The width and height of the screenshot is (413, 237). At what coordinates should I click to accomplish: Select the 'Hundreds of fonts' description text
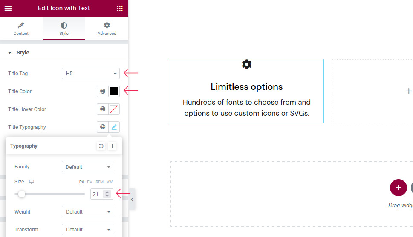[247, 108]
